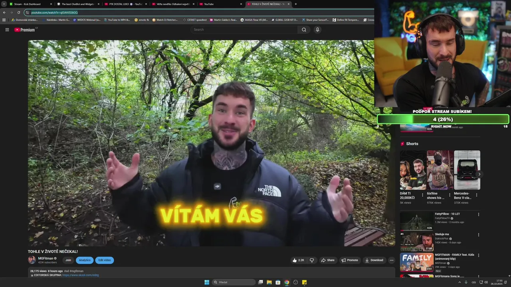Open options menu for 6ix9ine short
Image resolution: width=511 pixels, height=287 pixels.
(x=450, y=195)
